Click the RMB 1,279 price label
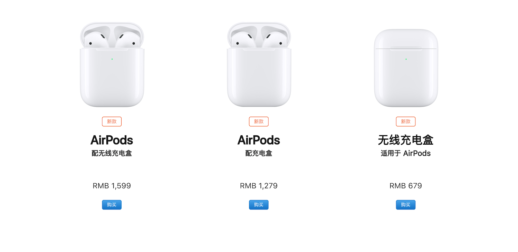Image resolution: width=518 pixels, height=252 pixels. (259, 186)
